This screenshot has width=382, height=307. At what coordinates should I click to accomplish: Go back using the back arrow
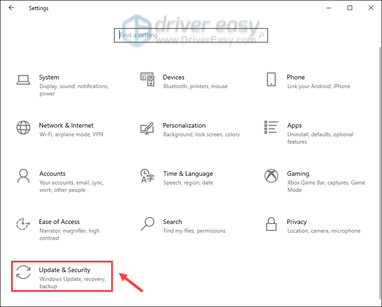[x=11, y=8]
